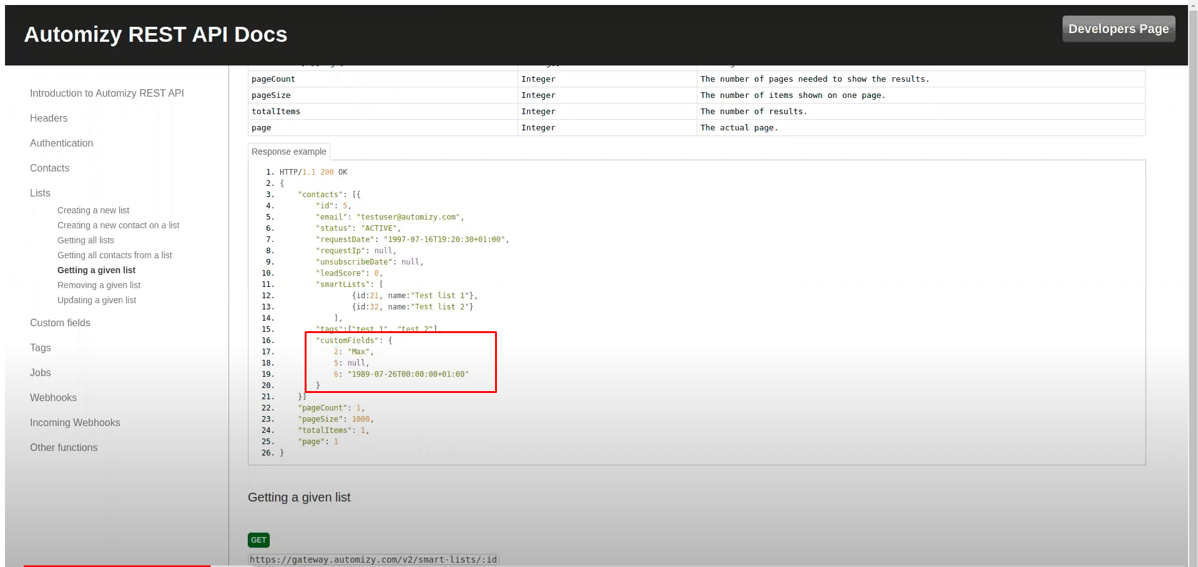Switch to the Response example tab

pyautogui.click(x=288, y=152)
